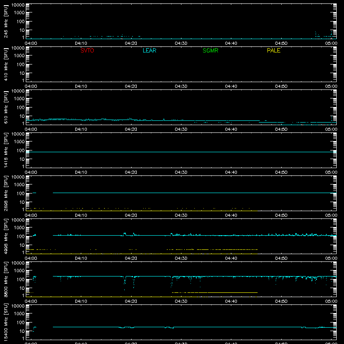Click the cyan LEAR station legend label
The height and width of the screenshot is (344, 344).
pos(149,50)
